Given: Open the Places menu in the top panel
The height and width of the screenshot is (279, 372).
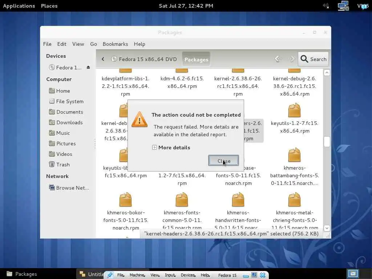Looking at the screenshot, I should [49, 6].
